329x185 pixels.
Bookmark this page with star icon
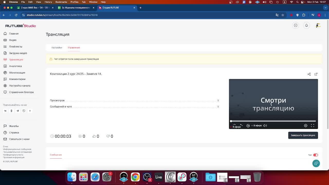[283, 15]
